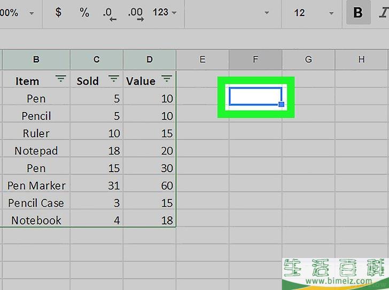This screenshot has width=389, height=290.
Task: Click the cell with value 60
Action: pyautogui.click(x=150, y=186)
